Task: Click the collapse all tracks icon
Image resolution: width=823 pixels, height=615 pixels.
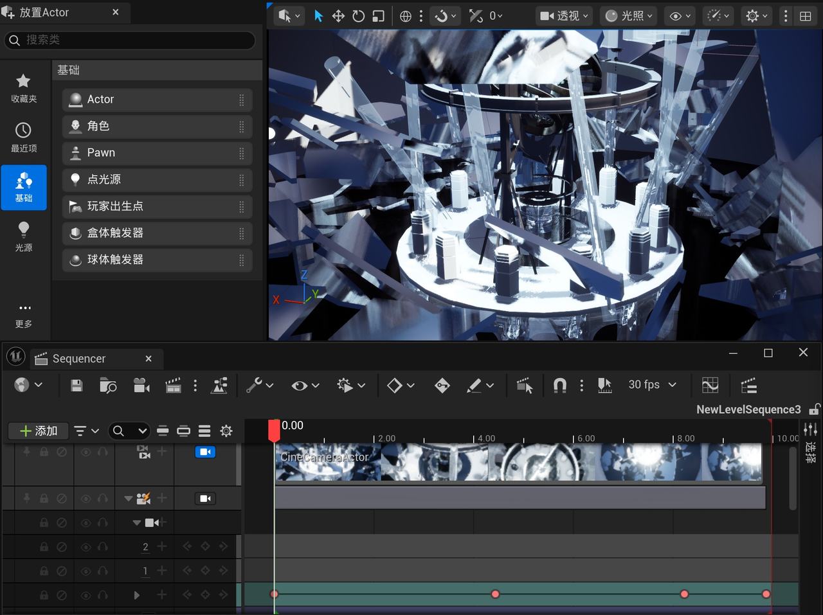Action: click(x=163, y=431)
